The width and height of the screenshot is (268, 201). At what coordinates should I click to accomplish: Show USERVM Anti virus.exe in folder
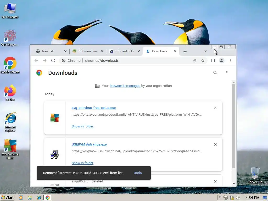point(82,163)
